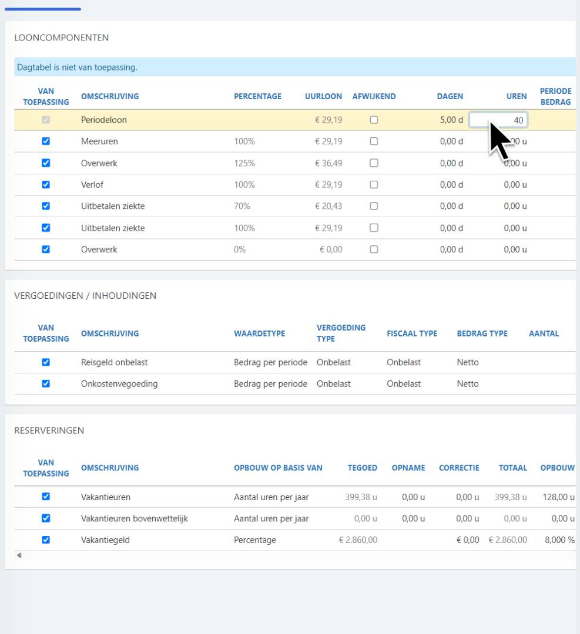Select Uren value in the Verlof row

coord(515,185)
